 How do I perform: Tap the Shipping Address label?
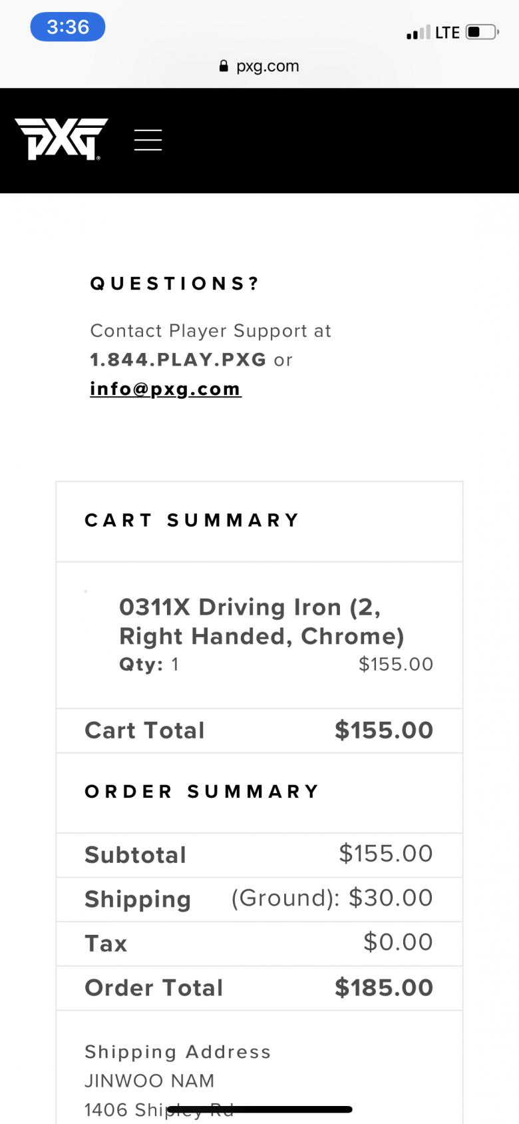pyautogui.click(x=178, y=1051)
